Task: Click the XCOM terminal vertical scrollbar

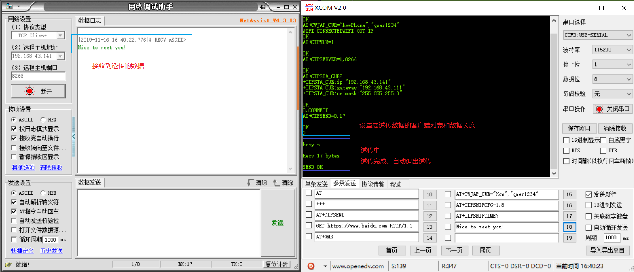Action: 554,97
